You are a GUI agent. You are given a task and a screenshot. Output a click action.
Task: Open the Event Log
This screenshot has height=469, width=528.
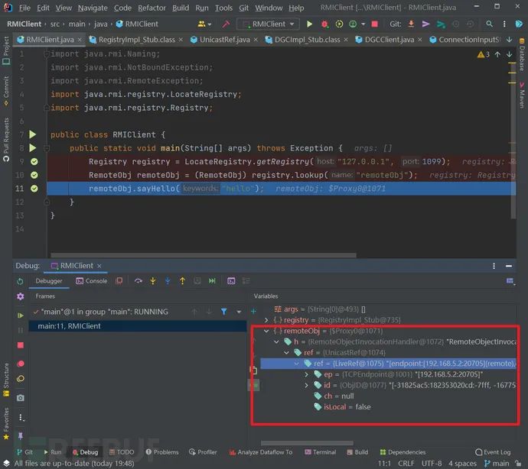(x=493, y=452)
